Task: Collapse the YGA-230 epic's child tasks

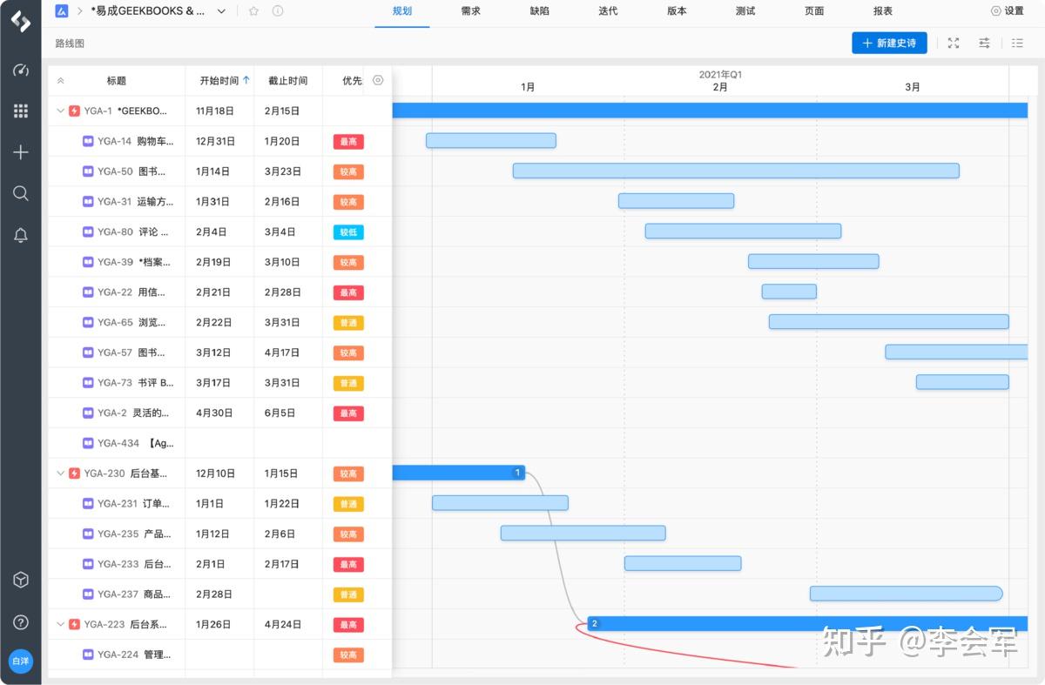Action: (60, 473)
